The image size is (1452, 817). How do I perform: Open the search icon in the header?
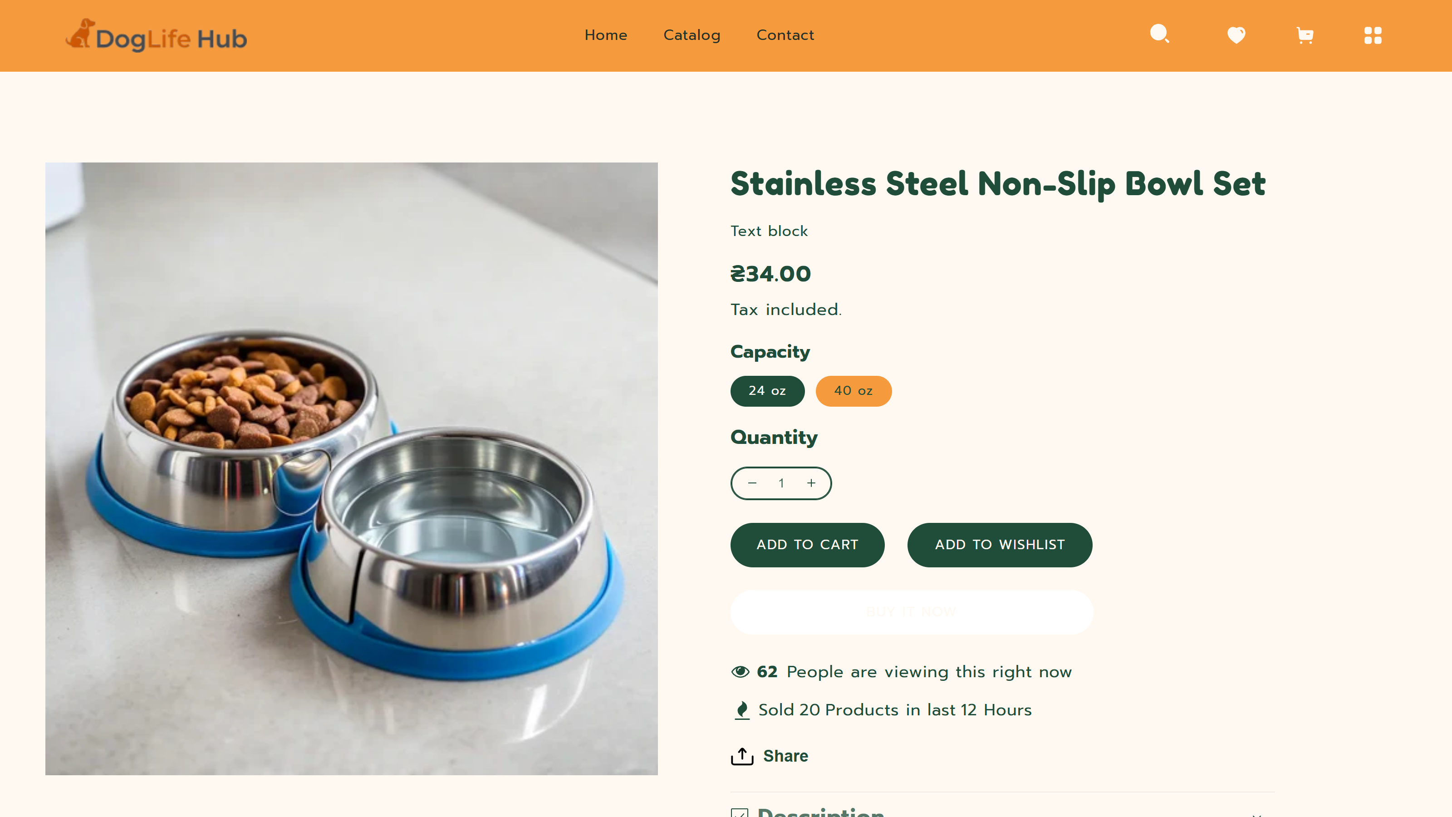(1159, 35)
